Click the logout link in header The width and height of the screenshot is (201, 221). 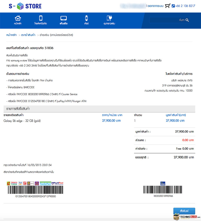(156, 6)
